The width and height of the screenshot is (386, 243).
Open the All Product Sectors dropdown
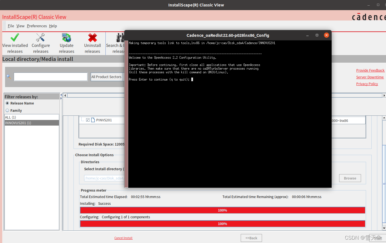(x=107, y=77)
